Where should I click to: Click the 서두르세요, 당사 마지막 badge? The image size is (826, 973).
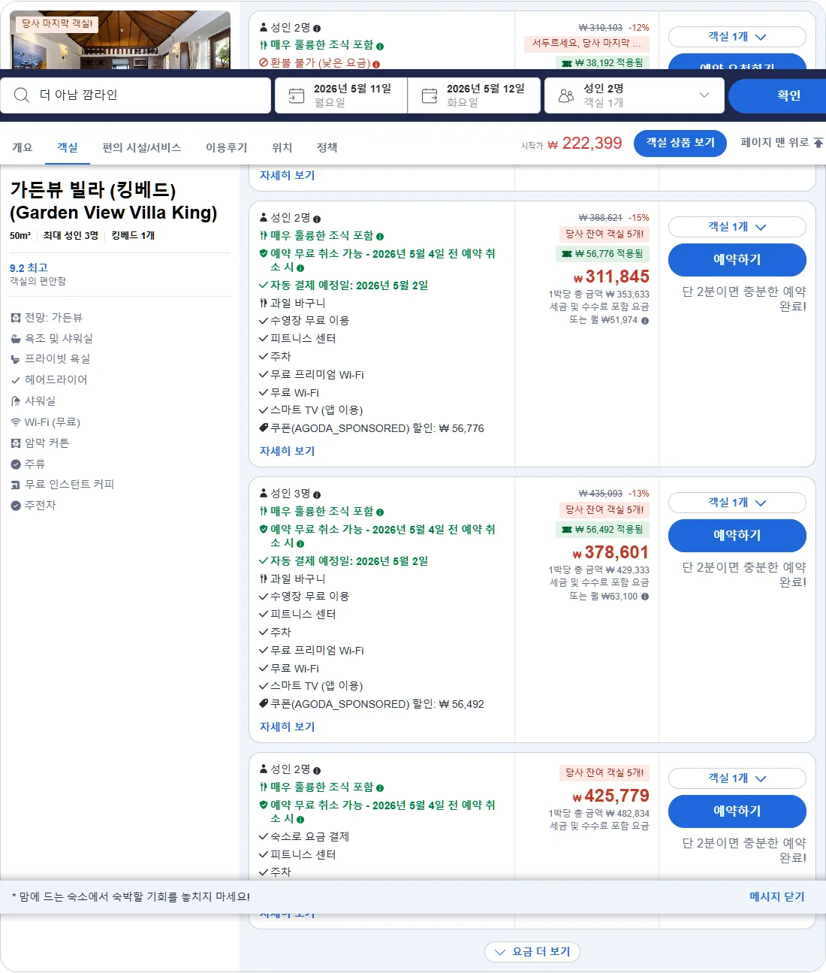tap(586, 43)
